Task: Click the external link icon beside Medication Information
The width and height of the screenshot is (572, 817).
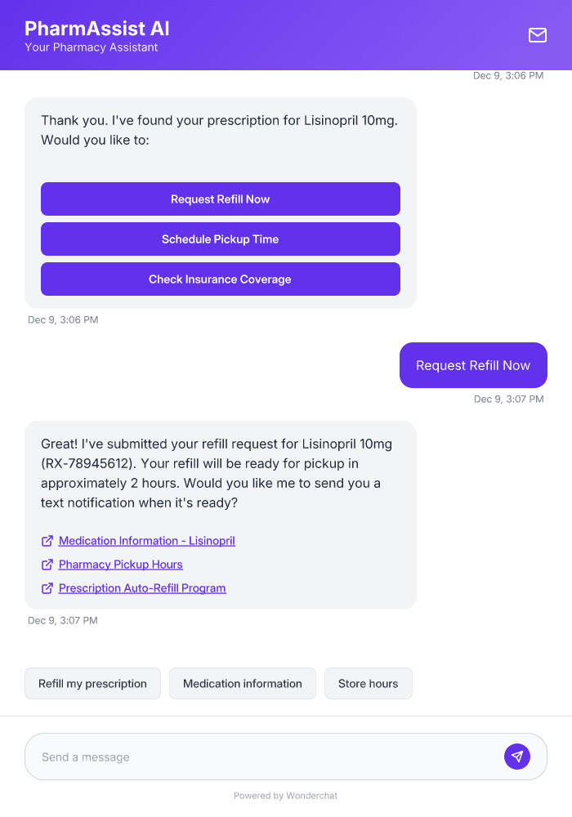Action: 47,541
